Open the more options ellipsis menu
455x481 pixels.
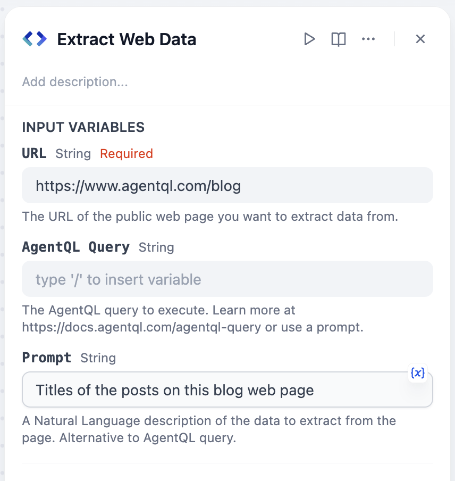click(x=368, y=39)
